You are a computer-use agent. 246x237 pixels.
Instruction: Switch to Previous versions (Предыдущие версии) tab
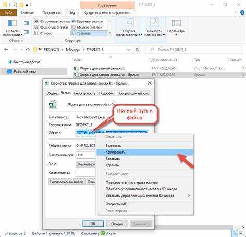133,93
